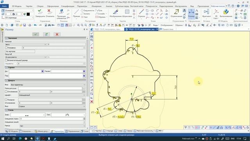The height and width of the screenshot is (141, 250).
Task: Click the checkmark atop vertical sketch toolbar
Action: tap(92, 33)
